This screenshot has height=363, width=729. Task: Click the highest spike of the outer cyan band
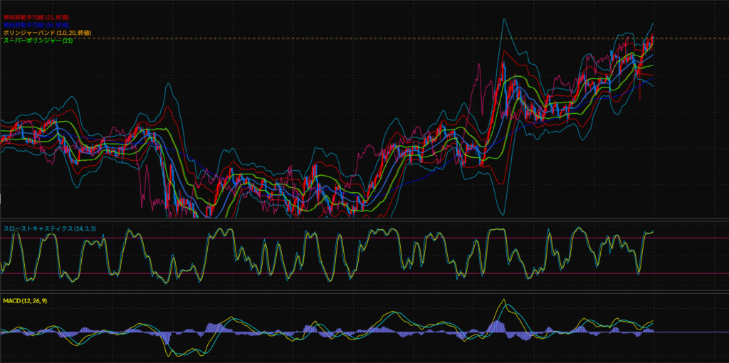507,21
